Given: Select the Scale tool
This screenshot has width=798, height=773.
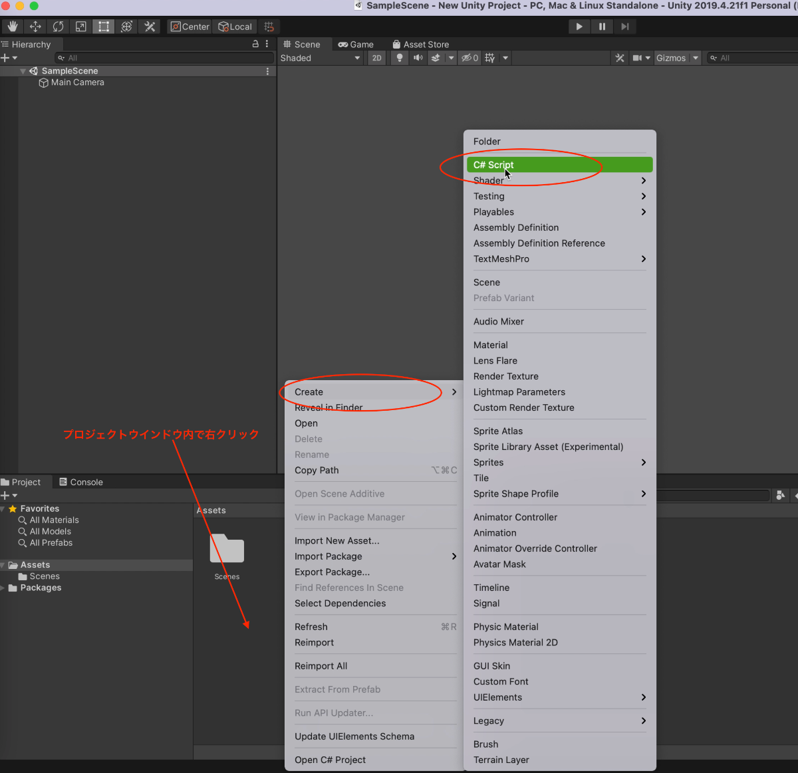Looking at the screenshot, I should coord(80,27).
